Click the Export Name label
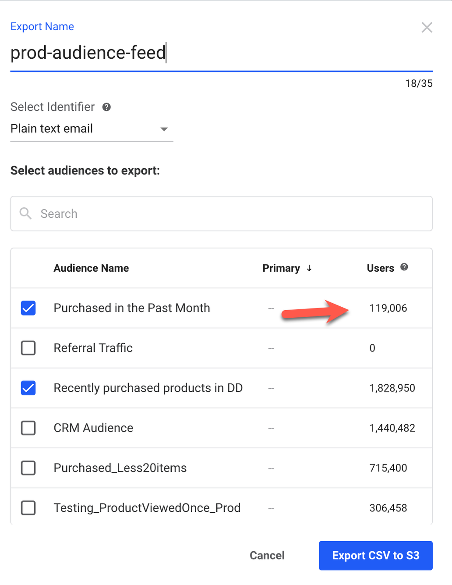452x585 pixels. click(x=42, y=27)
